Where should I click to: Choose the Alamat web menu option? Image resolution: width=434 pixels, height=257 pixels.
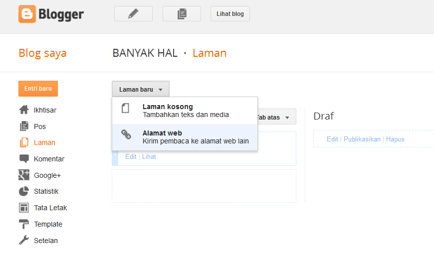pos(185,137)
